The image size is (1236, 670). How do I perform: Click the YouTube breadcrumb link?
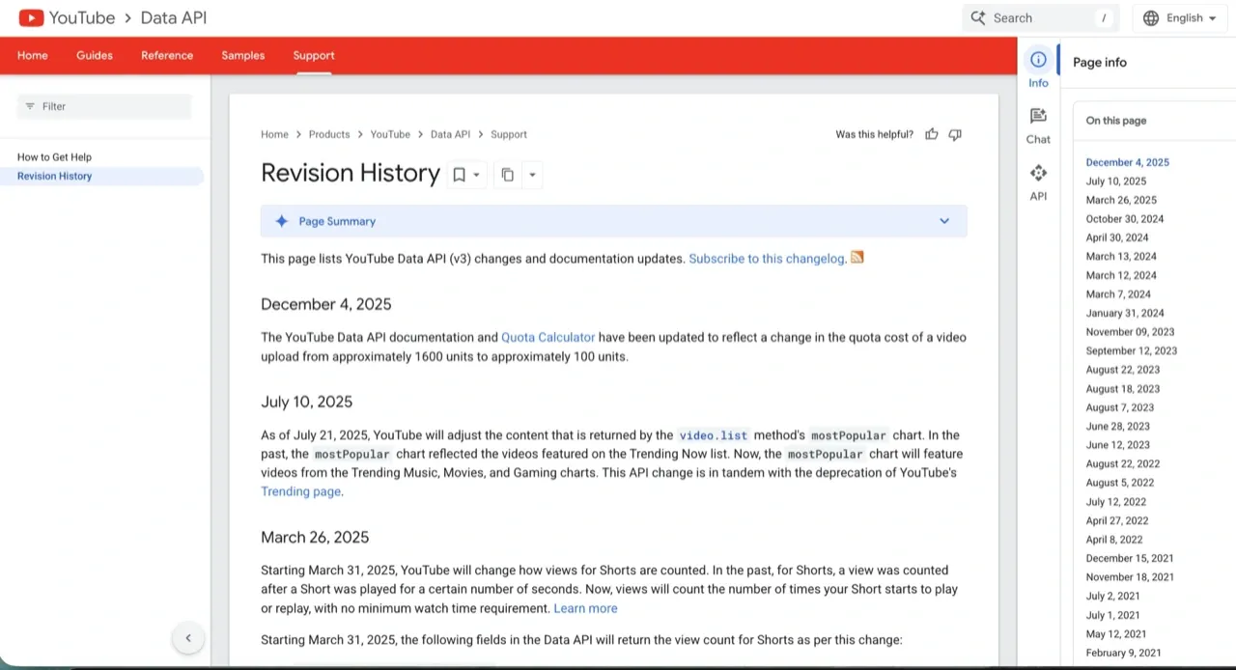tap(390, 134)
